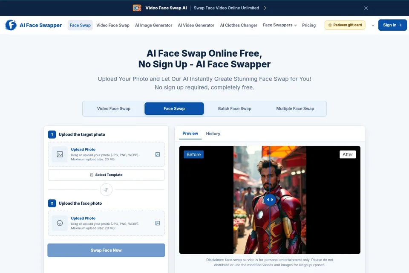Open banner arrow next to Swap Face Video Online
This screenshot has height=273, width=409.
click(265, 8)
